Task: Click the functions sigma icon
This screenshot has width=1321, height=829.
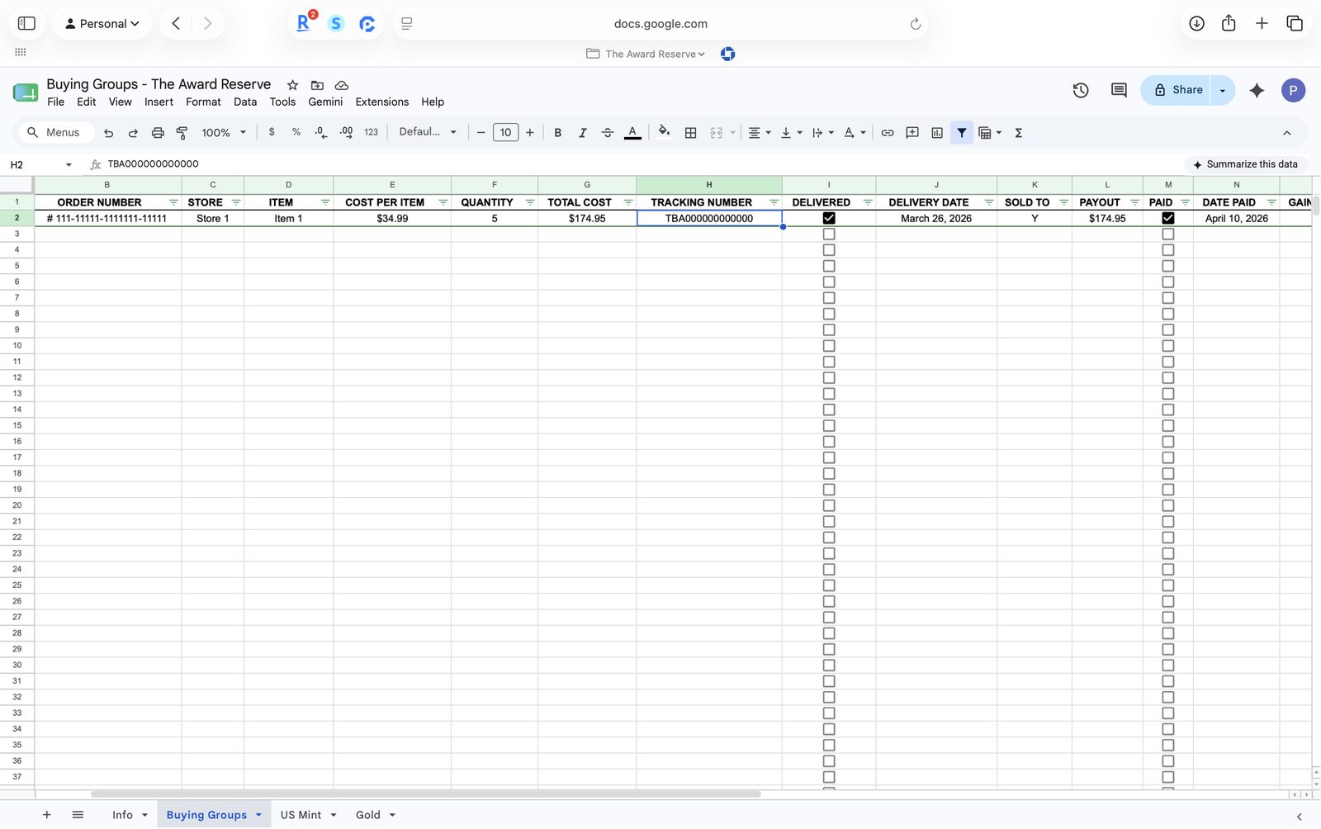Action: coord(1019,132)
